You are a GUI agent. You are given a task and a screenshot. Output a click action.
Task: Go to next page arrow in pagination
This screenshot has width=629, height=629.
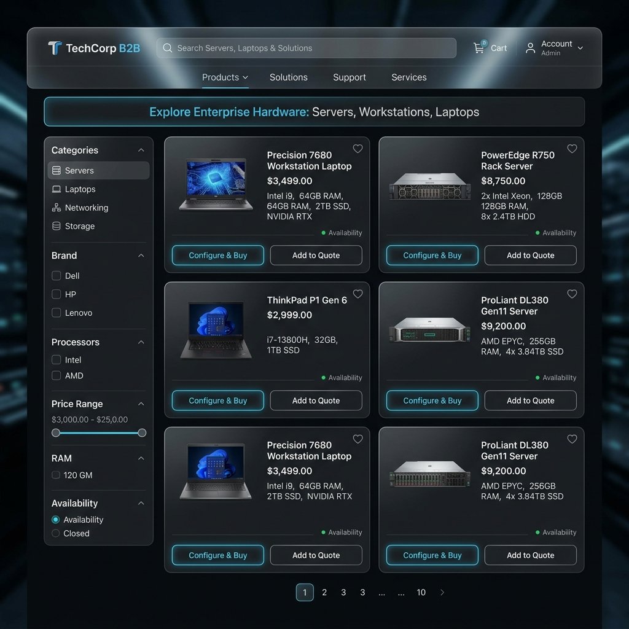tap(442, 592)
